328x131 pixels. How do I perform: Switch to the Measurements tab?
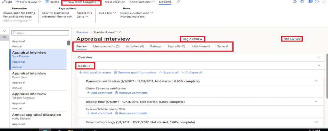106,46
